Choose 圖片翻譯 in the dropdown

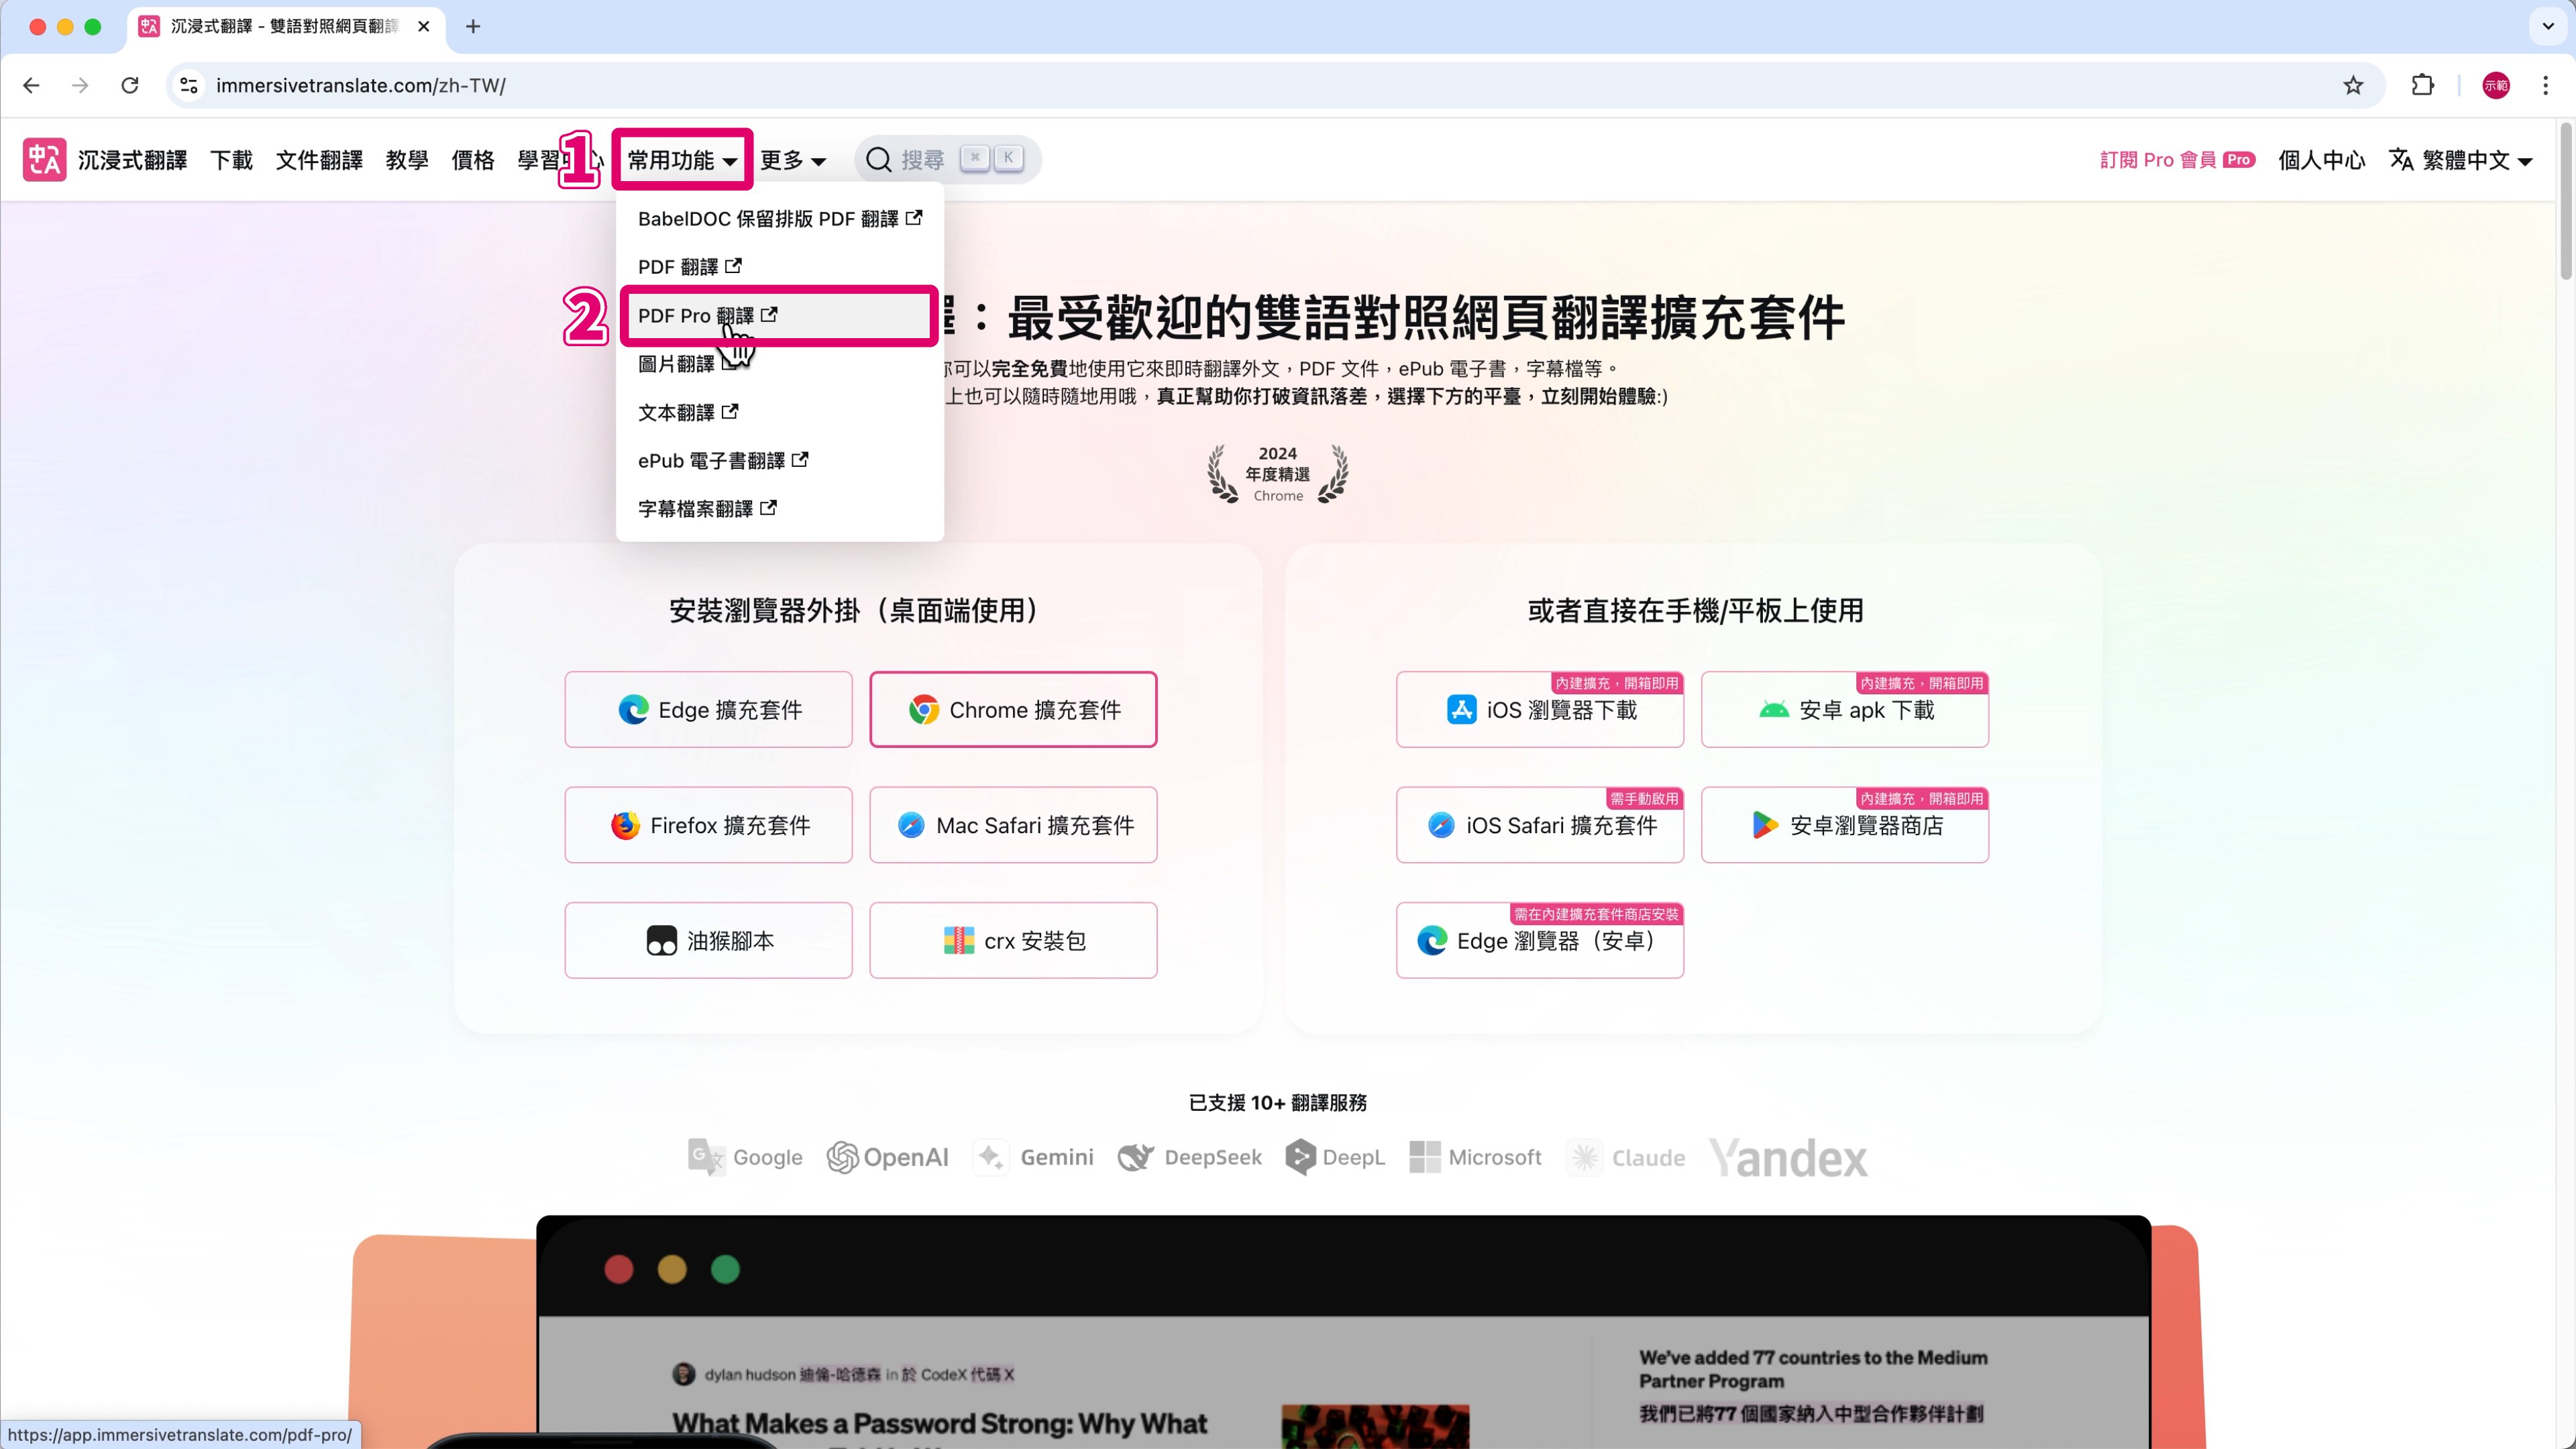tap(780, 364)
